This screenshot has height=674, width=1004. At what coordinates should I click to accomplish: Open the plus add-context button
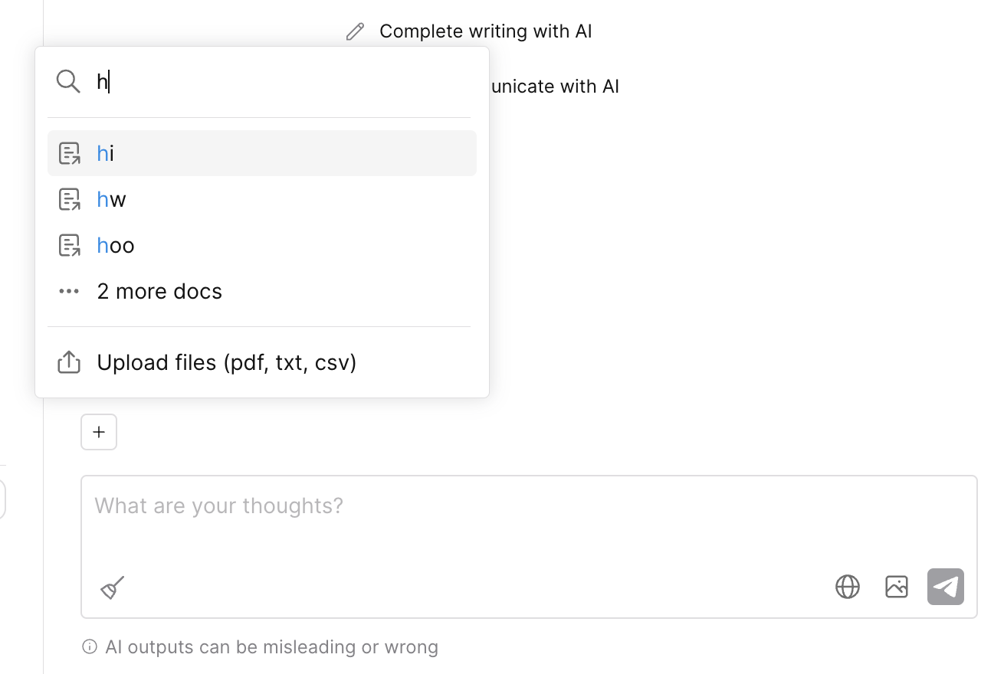click(99, 432)
